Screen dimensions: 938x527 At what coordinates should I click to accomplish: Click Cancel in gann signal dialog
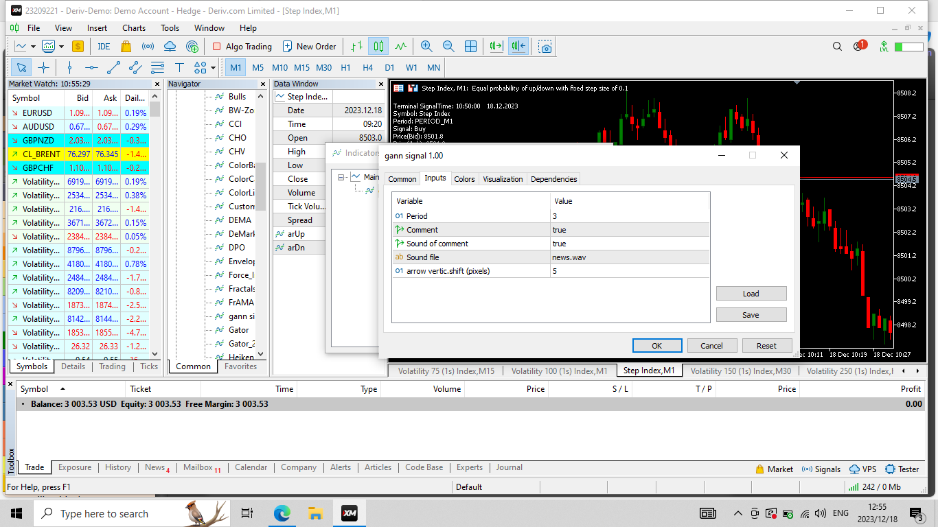click(712, 346)
